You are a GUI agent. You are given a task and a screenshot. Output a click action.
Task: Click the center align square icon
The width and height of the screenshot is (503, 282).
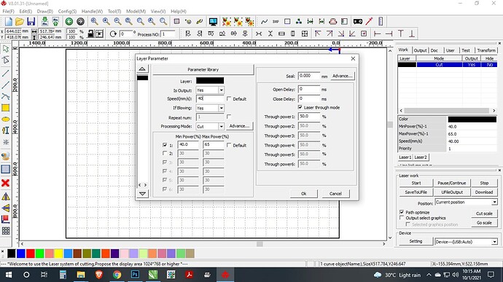[x=364, y=34]
